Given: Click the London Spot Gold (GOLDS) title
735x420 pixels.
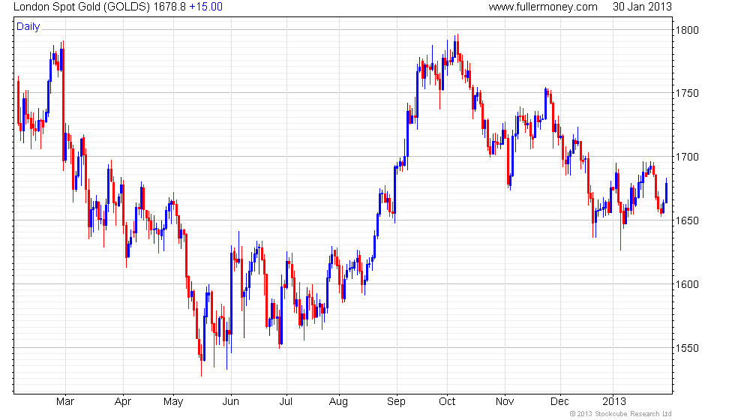Looking at the screenshot, I should click(82, 7).
